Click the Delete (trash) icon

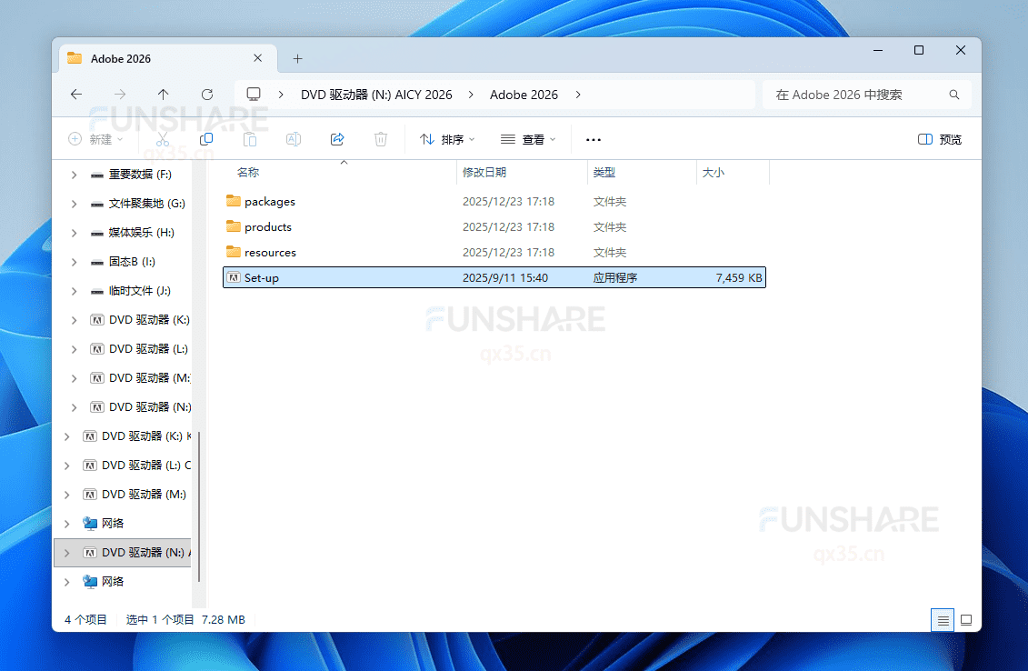click(x=381, y=138)
